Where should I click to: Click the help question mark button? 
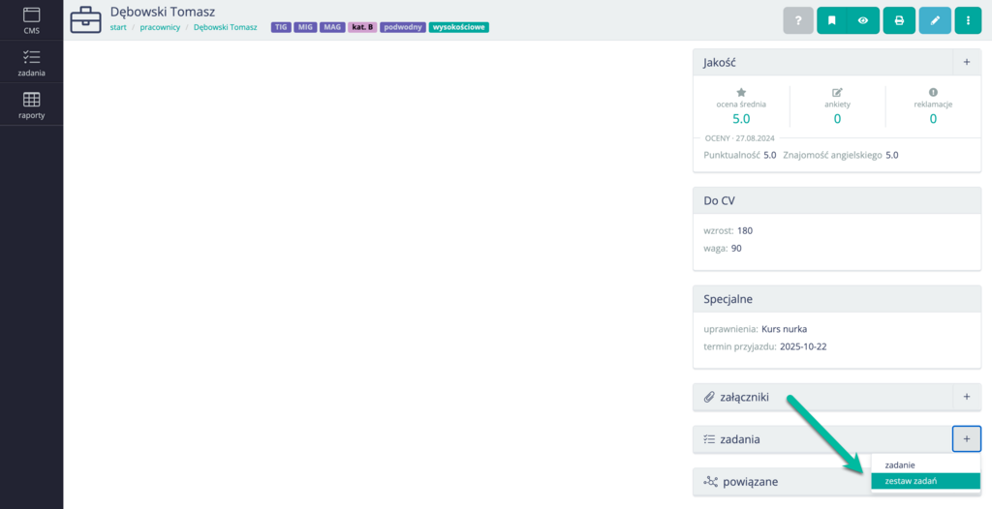coord(797,20)
